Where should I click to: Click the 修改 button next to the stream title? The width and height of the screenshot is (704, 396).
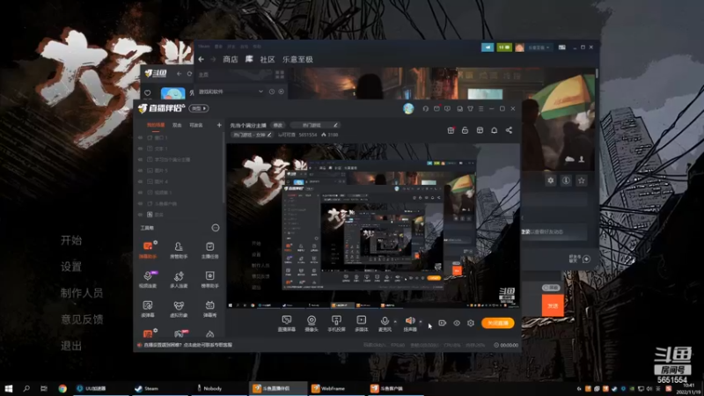278,125
